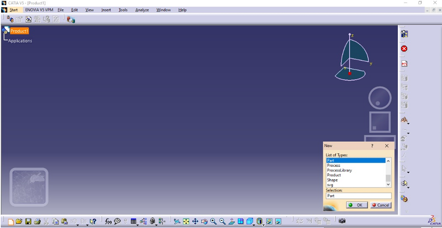This screenshot has height=228, width=442.
Task: Select the Pan view tool
Action: pyautogui.click(x=195, y=221)
